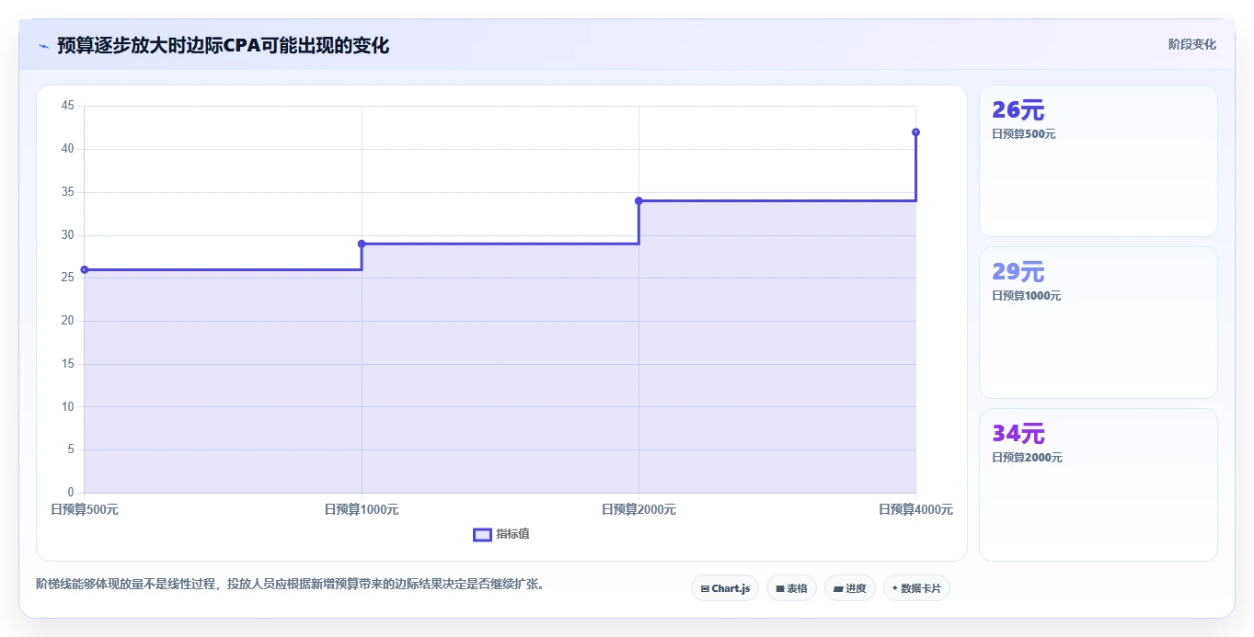Click the data point at 日预算4000元

(915, 132)
